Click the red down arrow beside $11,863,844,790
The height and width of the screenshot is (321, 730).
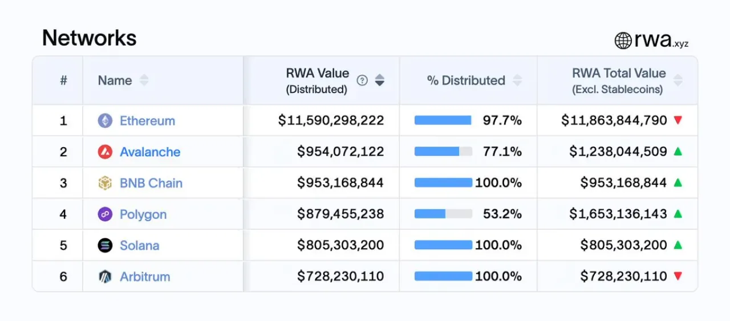click(678, 120)
